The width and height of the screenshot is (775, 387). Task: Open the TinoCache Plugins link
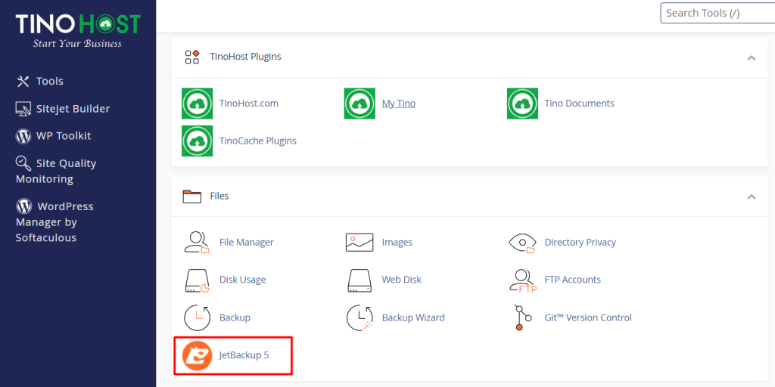click(258, 141)
